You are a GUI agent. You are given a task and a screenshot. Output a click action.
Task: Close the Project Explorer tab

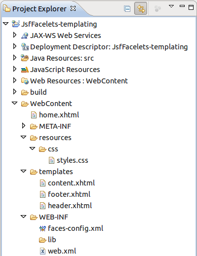[x=73, y=8]
